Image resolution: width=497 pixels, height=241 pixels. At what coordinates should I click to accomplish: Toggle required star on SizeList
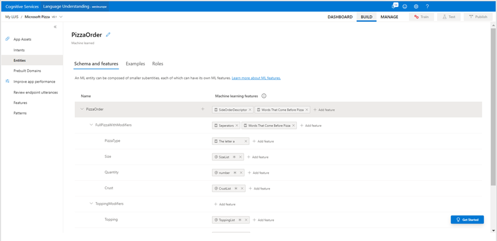[234, 157]
